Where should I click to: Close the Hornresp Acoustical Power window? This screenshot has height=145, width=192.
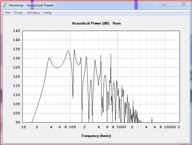tap(183, 4)
